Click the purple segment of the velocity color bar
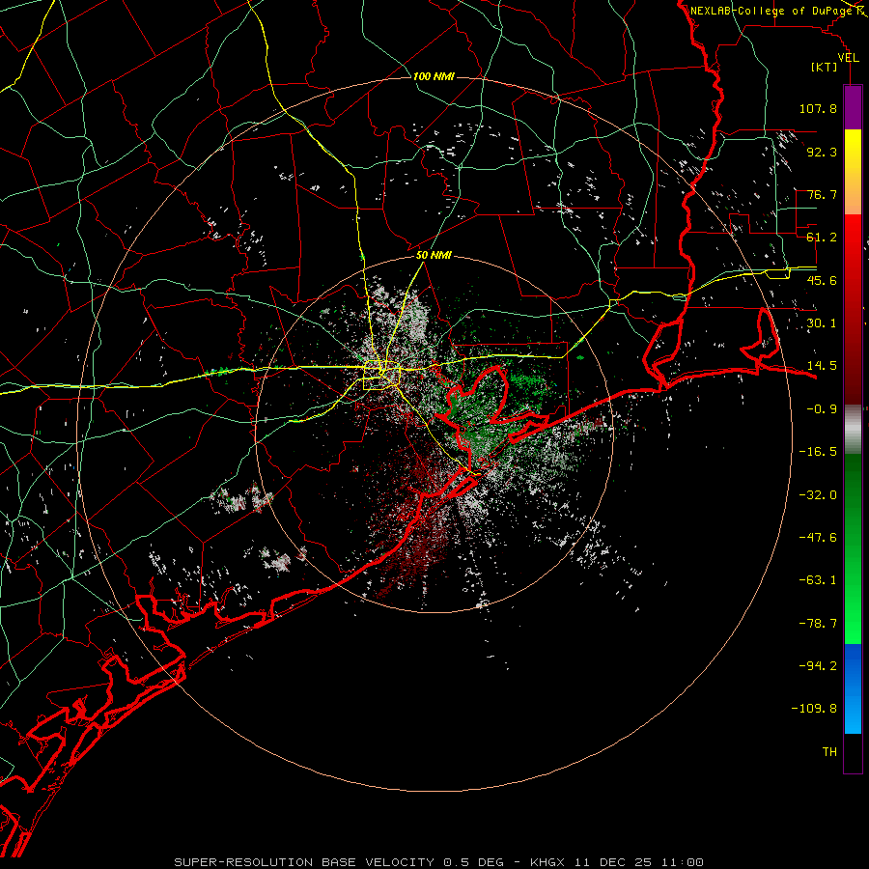The image size is (869, 869). (x=853, y=107)
